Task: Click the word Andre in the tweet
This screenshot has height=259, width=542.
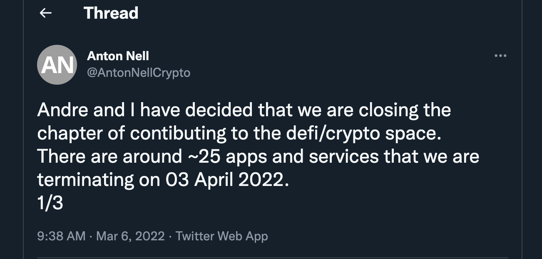Action: (62, 110)
